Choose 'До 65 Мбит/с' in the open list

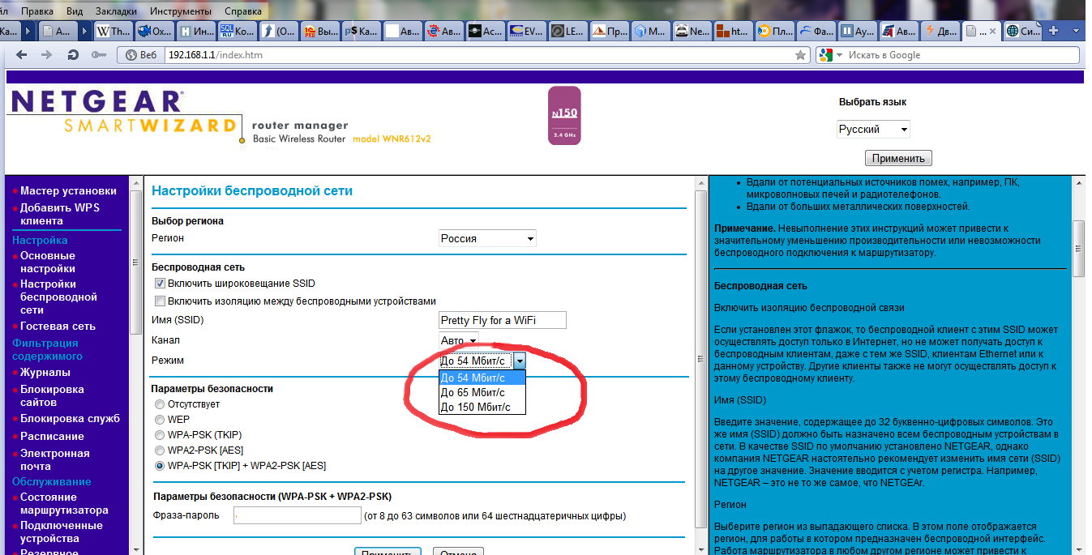tap(482, 392)
